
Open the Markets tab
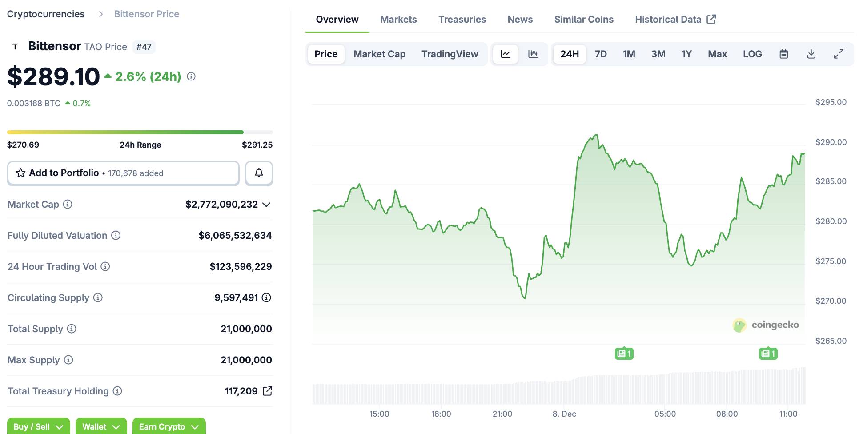pos(398,20)
